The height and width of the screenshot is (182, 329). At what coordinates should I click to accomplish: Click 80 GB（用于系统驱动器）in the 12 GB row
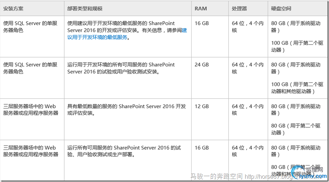(296, 109)
